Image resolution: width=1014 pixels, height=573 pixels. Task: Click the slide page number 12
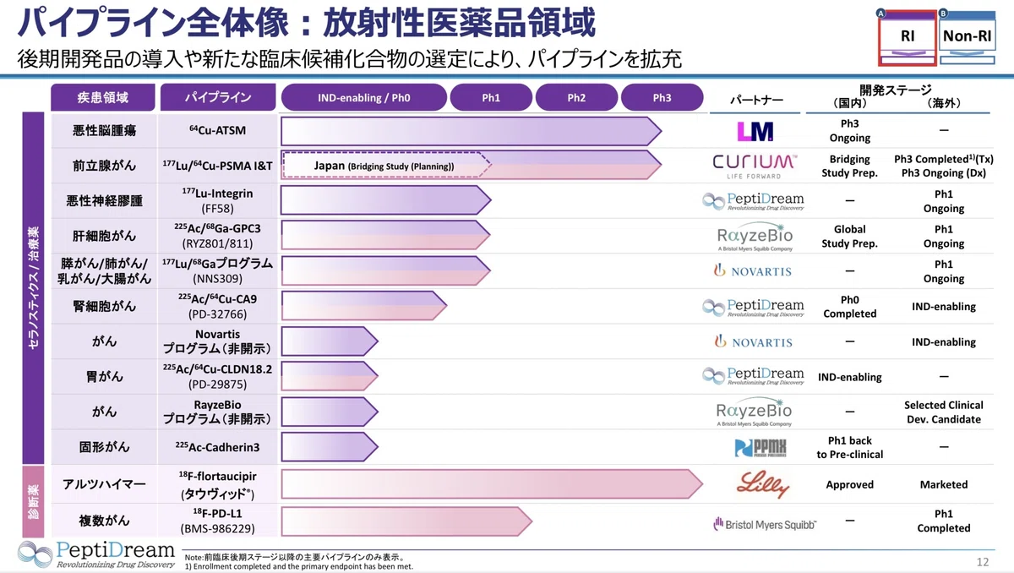[x=982, y=561]
